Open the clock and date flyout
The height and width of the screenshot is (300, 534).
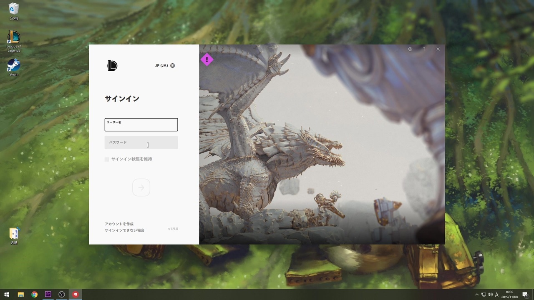tap(509, 295)
